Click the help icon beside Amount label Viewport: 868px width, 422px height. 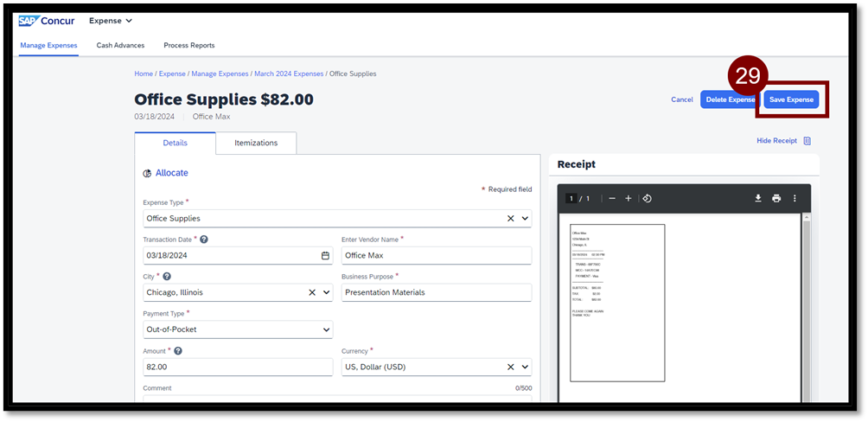click(x=178, y=351)
